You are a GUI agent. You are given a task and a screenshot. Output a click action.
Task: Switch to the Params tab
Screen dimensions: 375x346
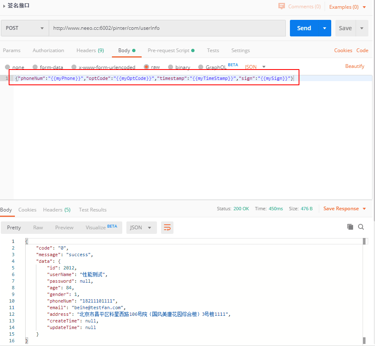12,50
